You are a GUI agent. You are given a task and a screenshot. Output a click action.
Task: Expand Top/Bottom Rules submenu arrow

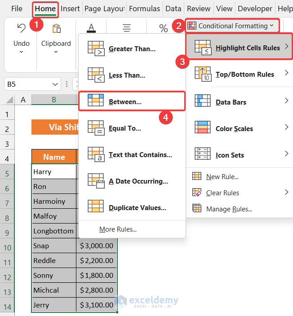(x=287, y=73)
